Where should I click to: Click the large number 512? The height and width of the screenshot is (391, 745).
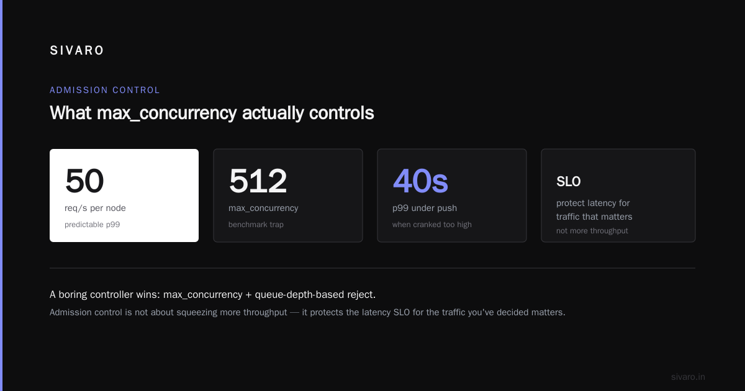[x=258, y=181]
